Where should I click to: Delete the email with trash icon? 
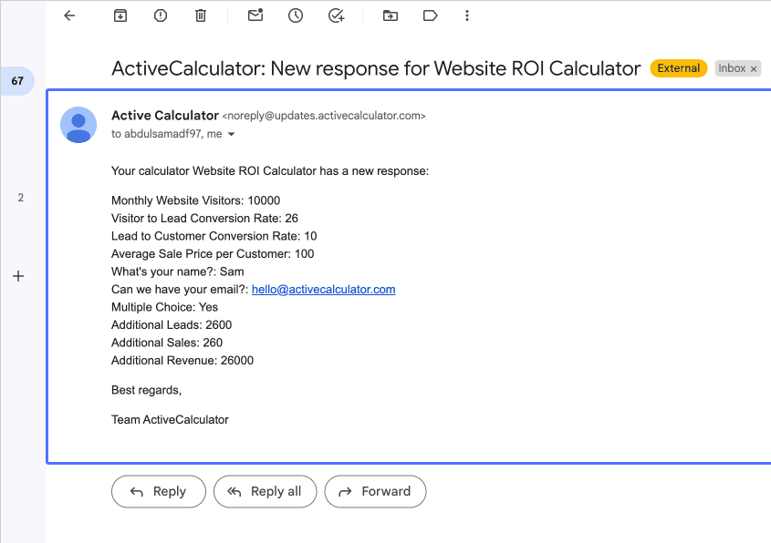point(201,15)
